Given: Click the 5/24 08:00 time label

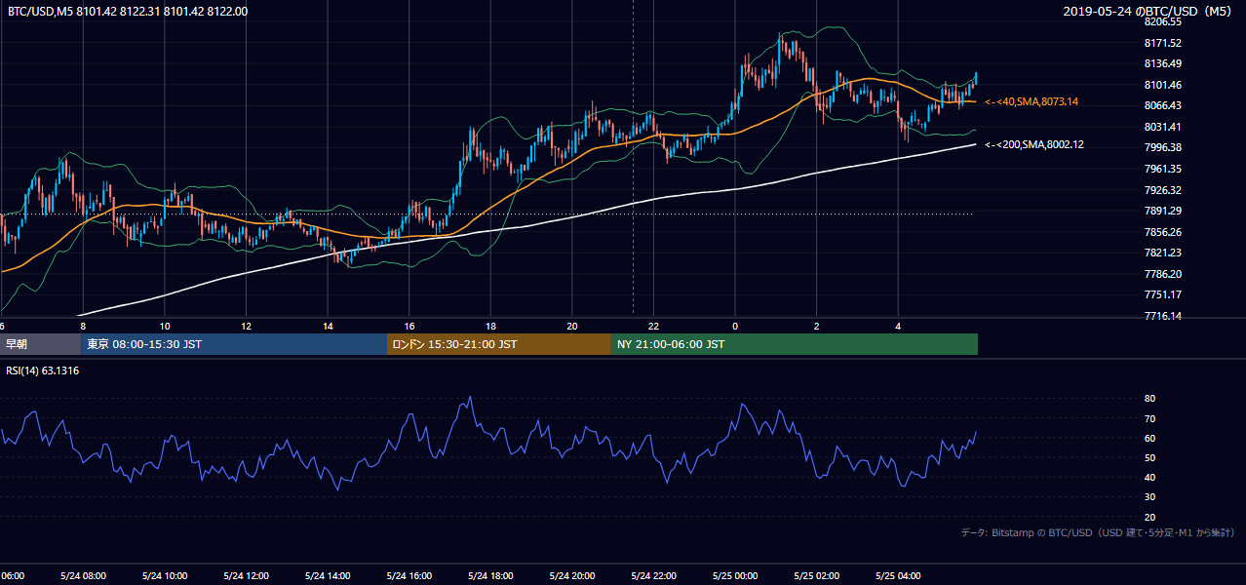Looking at the screenshot, I should tap(83, 576).
